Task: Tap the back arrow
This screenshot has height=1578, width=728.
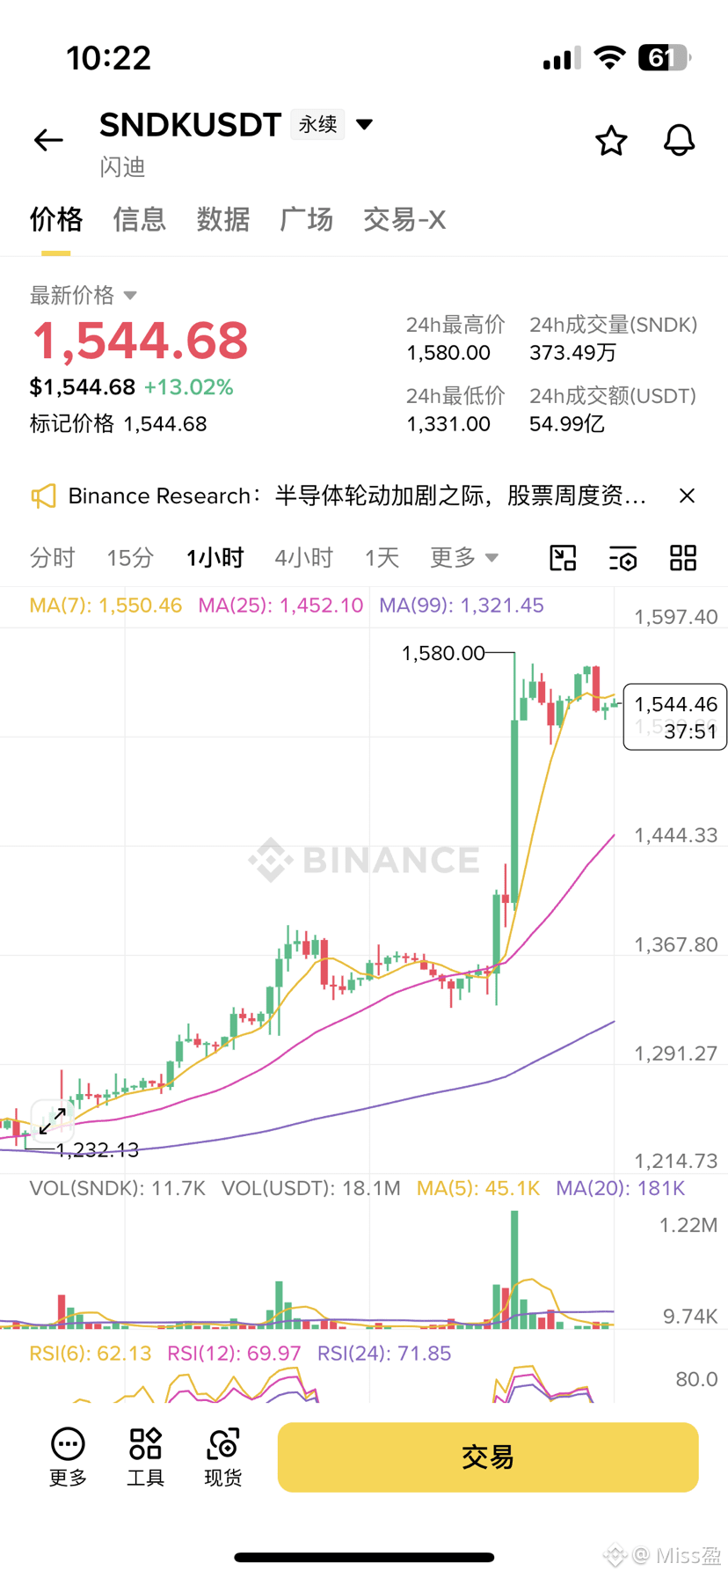Action: [48, 139]
